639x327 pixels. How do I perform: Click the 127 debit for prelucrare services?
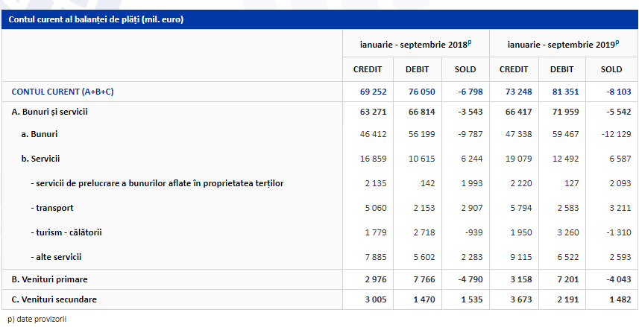pyautogui.click(x=572, y=183)
